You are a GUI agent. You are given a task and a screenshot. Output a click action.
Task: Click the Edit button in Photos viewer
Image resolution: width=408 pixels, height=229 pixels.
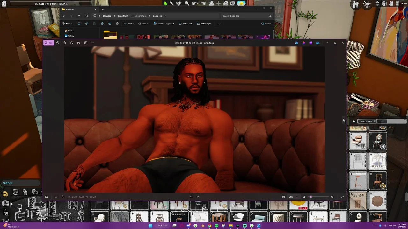click(49, 43)
